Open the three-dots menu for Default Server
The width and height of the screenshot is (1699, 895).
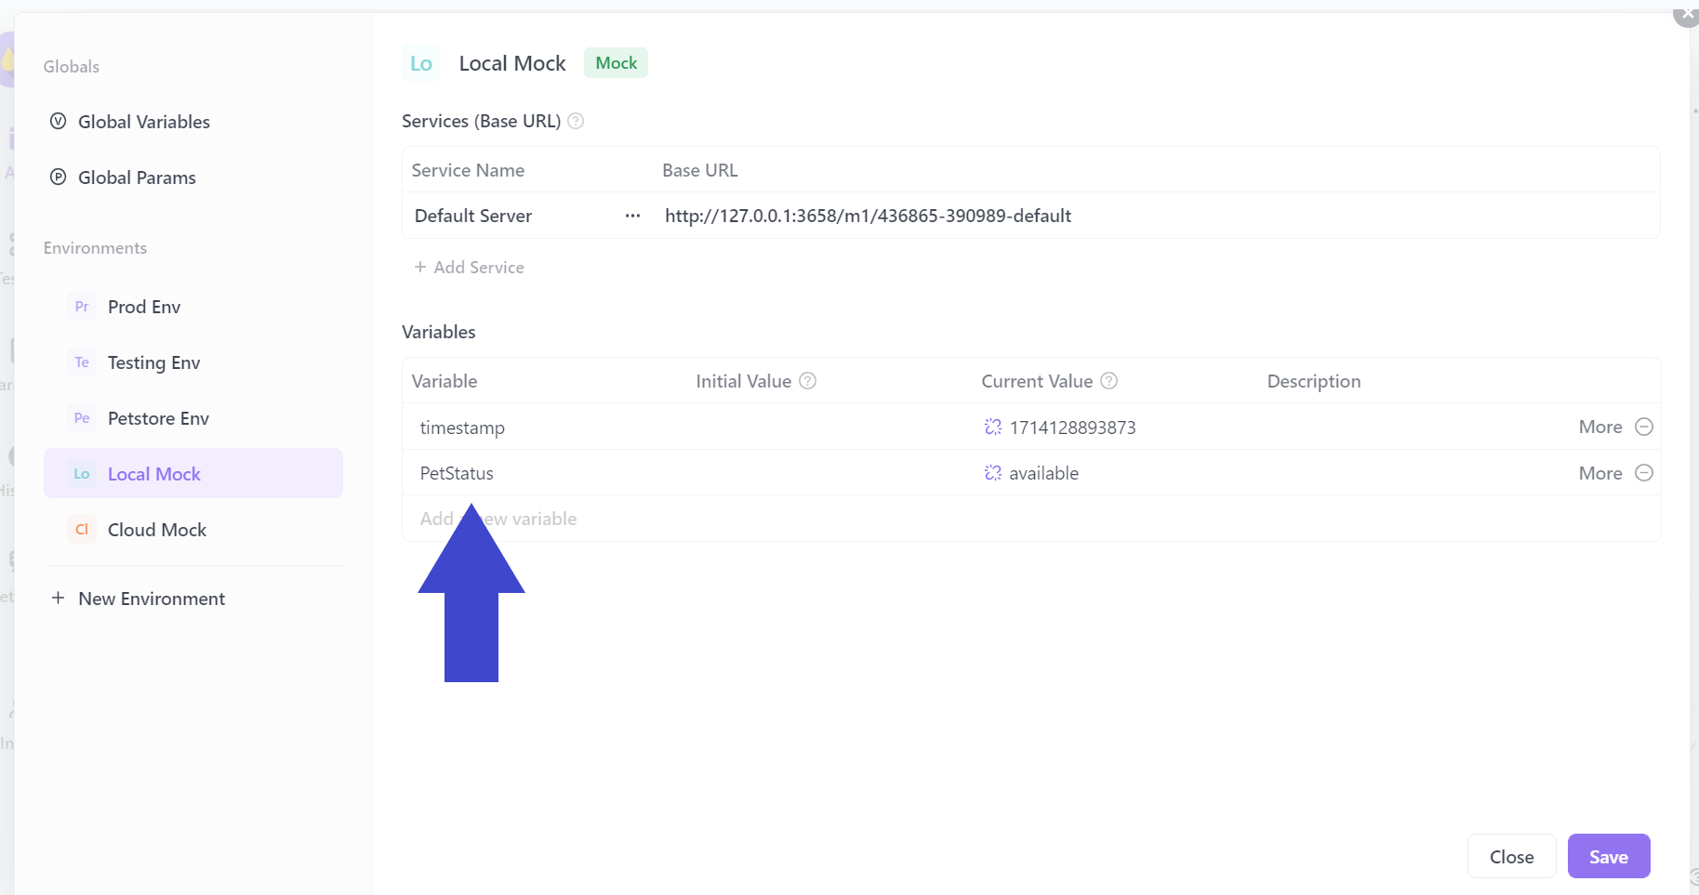(x=632, y=216)
